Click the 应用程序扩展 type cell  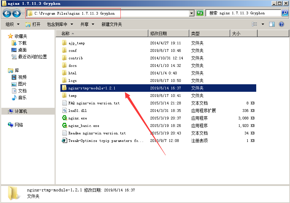pyautogui.click(x=203, y=111)
